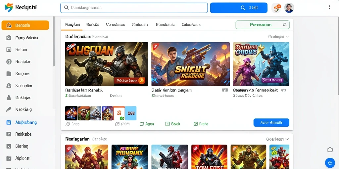The height and width of the screenshot is (169, 339).
Task: Open the user profile avatar
Action: pyautogui.click(x=289, y=8)
